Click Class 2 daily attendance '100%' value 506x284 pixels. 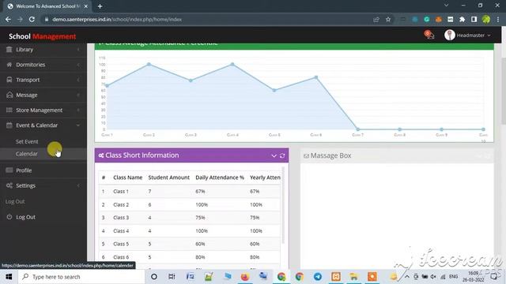202,205
